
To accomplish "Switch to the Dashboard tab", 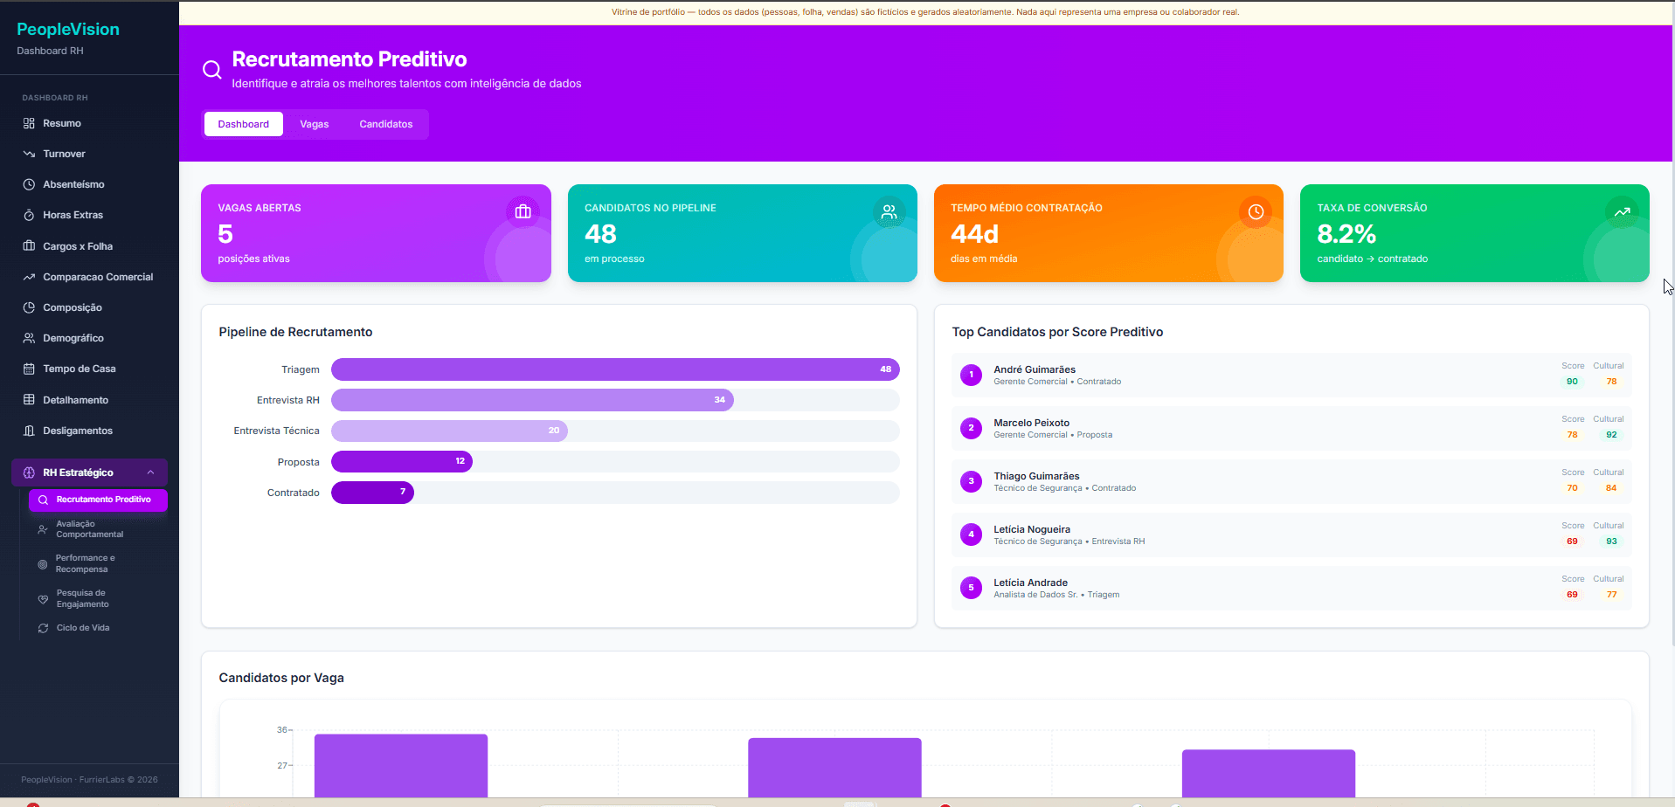I will (244, 124).
